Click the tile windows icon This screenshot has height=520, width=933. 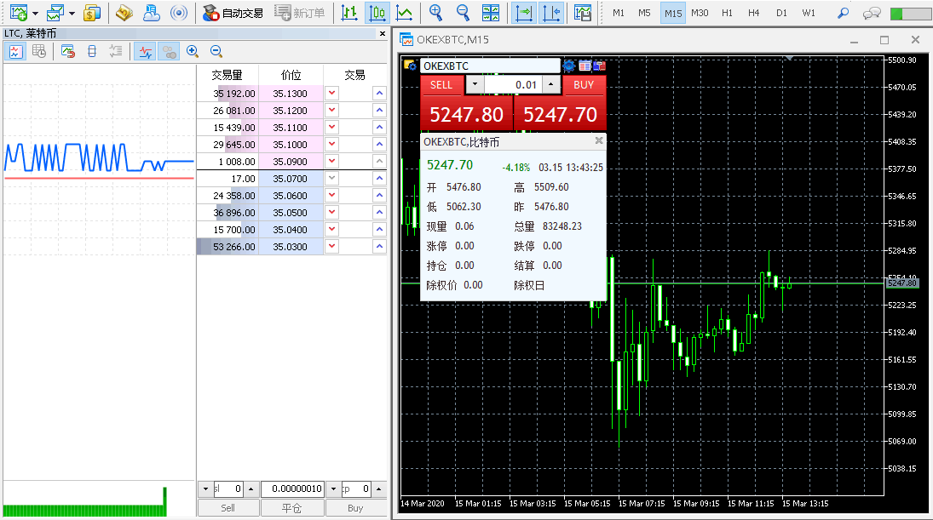pyautogui.click(x=490, y=13)
